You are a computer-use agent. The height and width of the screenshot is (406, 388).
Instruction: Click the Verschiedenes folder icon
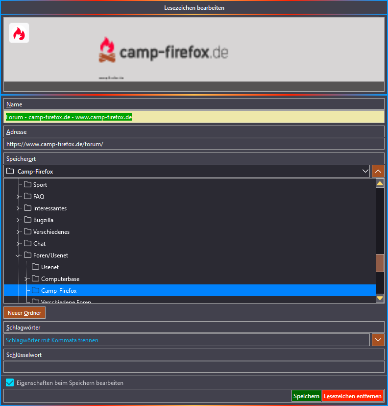coord(27,231)
